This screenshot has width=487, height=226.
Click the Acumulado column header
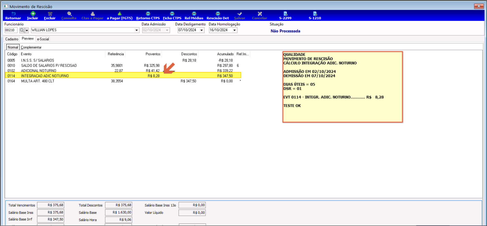click(x=216, y=54)
